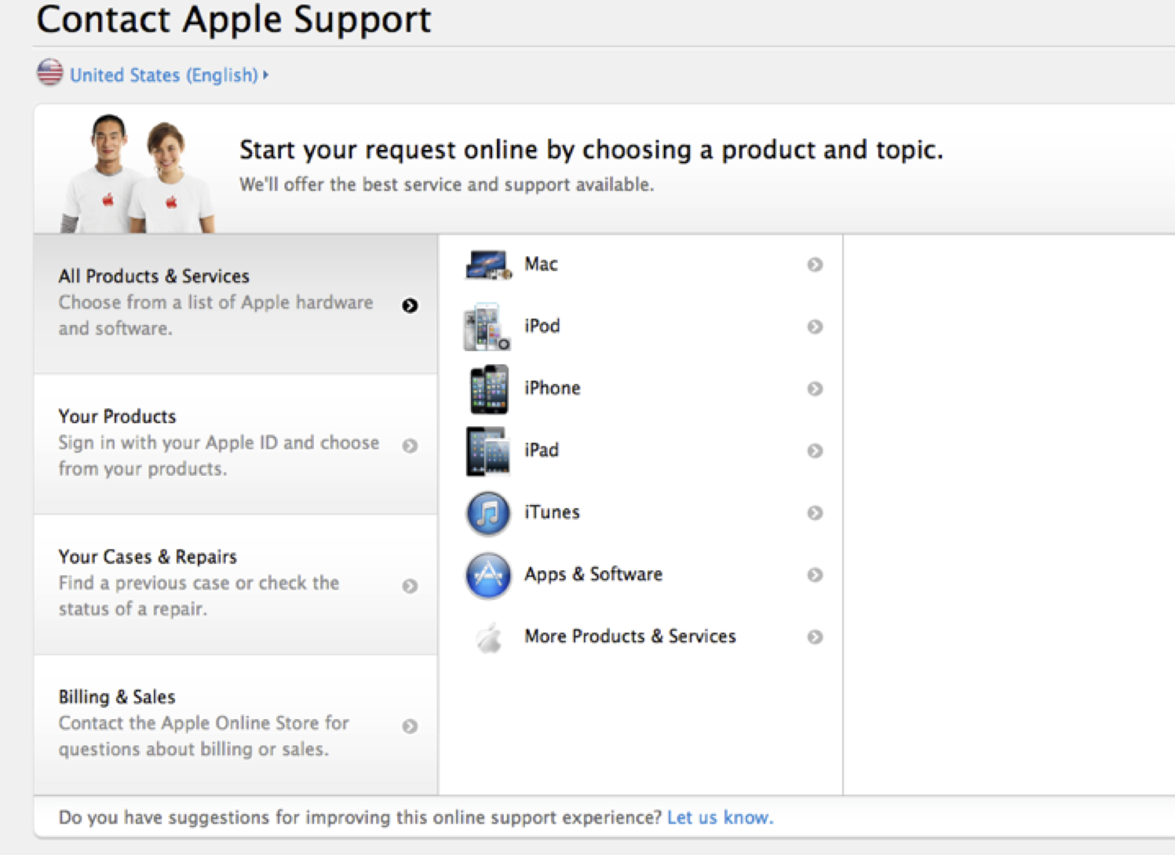
Task: Select the All Products & Services tab
Action: point(235,303)
